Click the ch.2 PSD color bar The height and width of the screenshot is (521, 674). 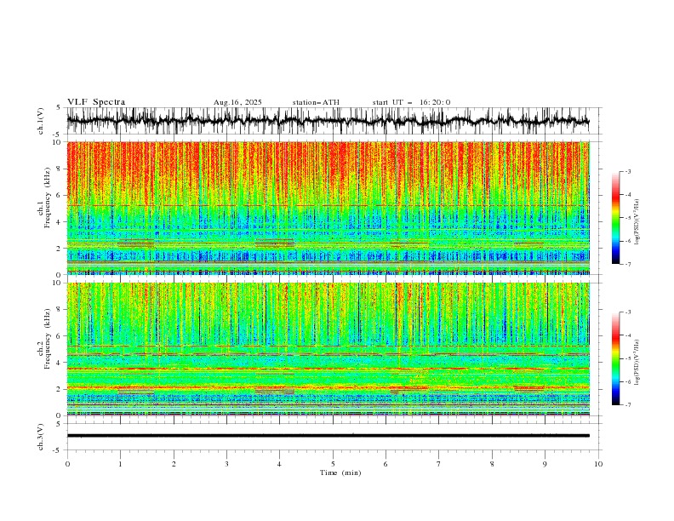615,358
